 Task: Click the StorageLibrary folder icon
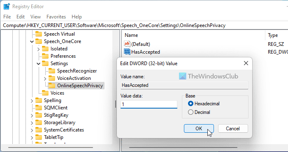(39, 123)
